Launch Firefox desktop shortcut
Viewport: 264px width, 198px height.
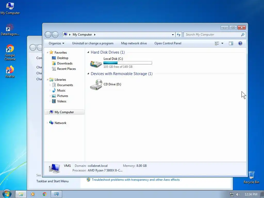(10, 72)
